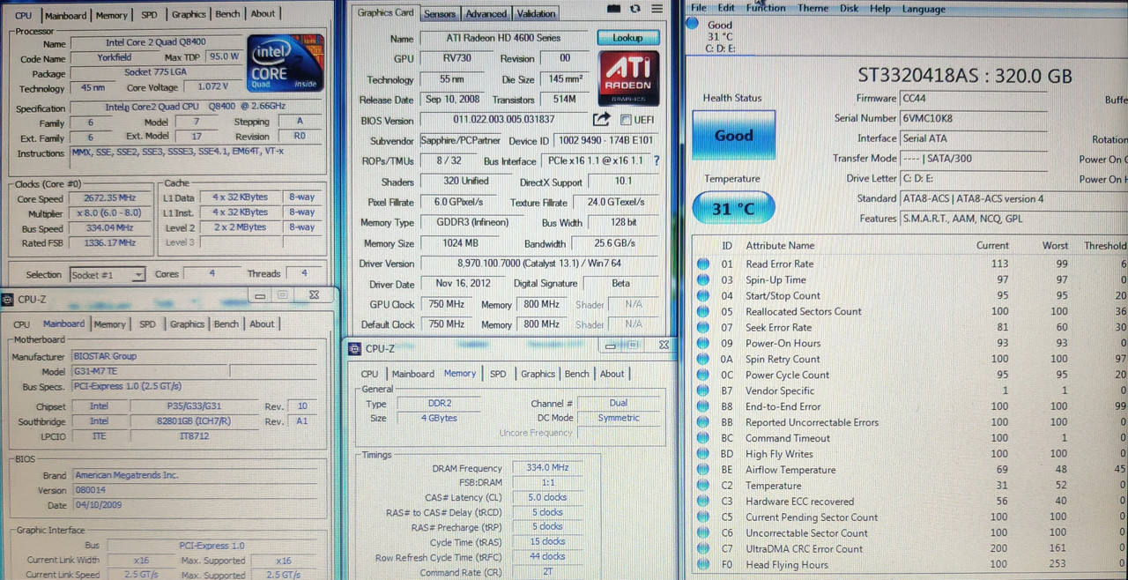Click status circle for End-to-End Error
This screenshot has width=1128, height=580.
(703, 406)
